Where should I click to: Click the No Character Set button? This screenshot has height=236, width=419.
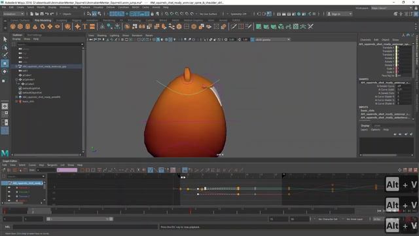pos(328,219)
